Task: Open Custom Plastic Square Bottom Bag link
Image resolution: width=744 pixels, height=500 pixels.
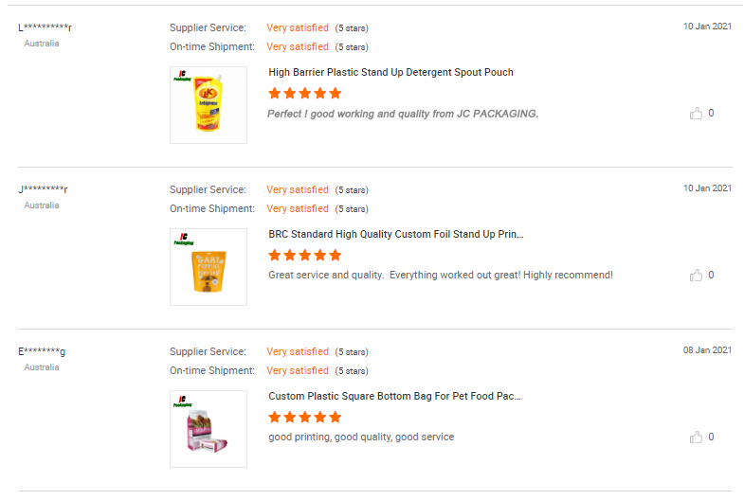Action: coord(394,396)
